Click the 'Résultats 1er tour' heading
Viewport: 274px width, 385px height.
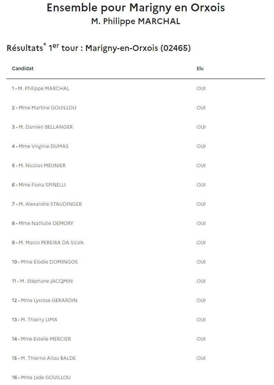(99, 48)
